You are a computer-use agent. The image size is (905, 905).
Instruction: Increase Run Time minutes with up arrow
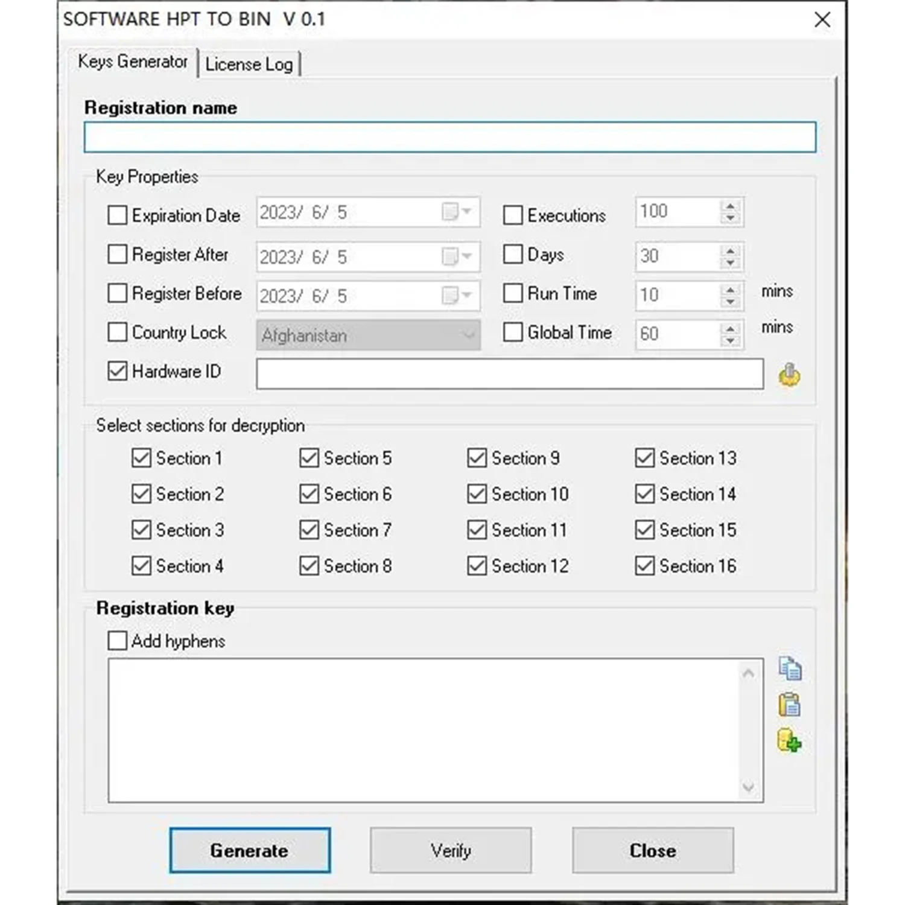pyautogui.click(x=730, y=289)
